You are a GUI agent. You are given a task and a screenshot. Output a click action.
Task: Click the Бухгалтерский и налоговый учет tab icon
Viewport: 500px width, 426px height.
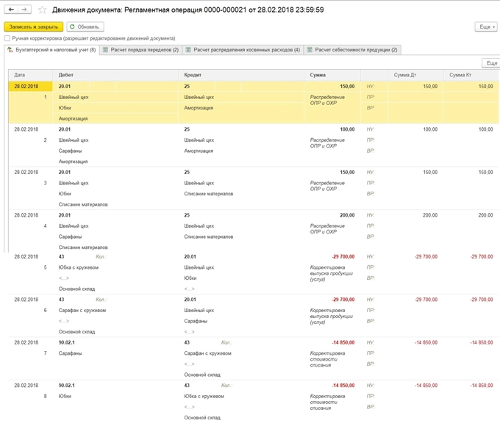tap(10, 50)
